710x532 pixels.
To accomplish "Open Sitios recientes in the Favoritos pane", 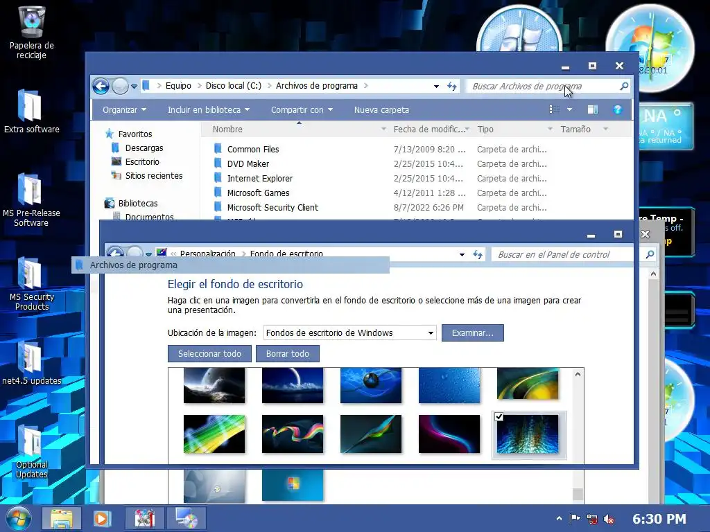I will click(x=154, y=175).
